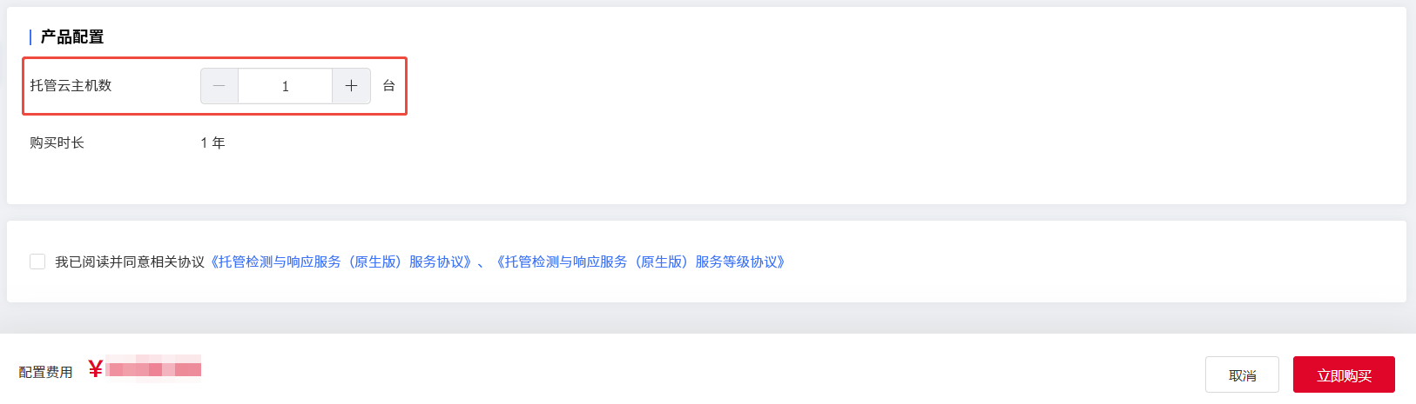1416x404 pixels.
Task: Select the 1 年 duration value
Action: 212,142
